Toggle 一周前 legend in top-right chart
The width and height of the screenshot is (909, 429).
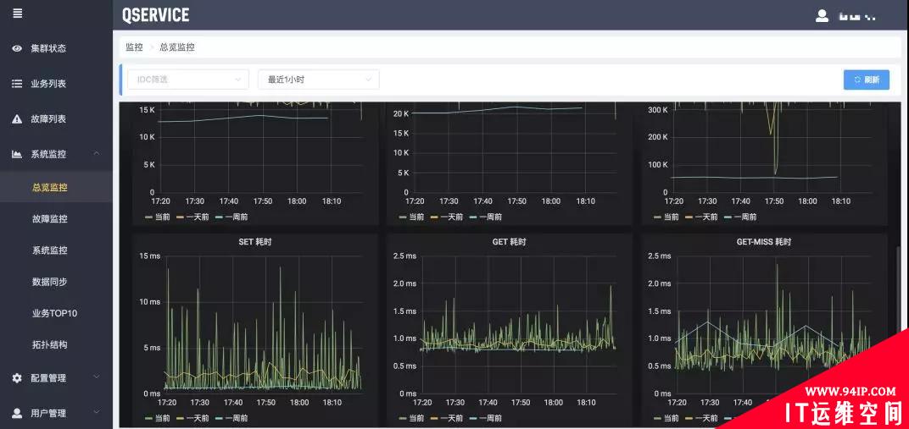[x=739, y=217]
